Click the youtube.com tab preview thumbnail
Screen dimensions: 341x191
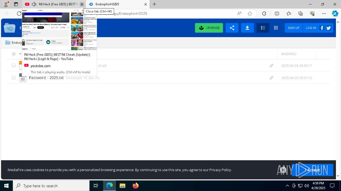coord(59,30)
